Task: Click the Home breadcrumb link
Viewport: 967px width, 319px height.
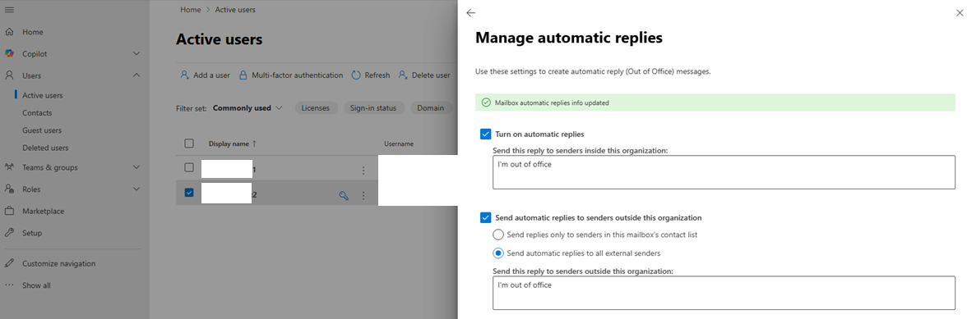Action: 191,10
